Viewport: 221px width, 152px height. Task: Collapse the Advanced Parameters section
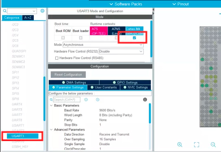(51, 129)
